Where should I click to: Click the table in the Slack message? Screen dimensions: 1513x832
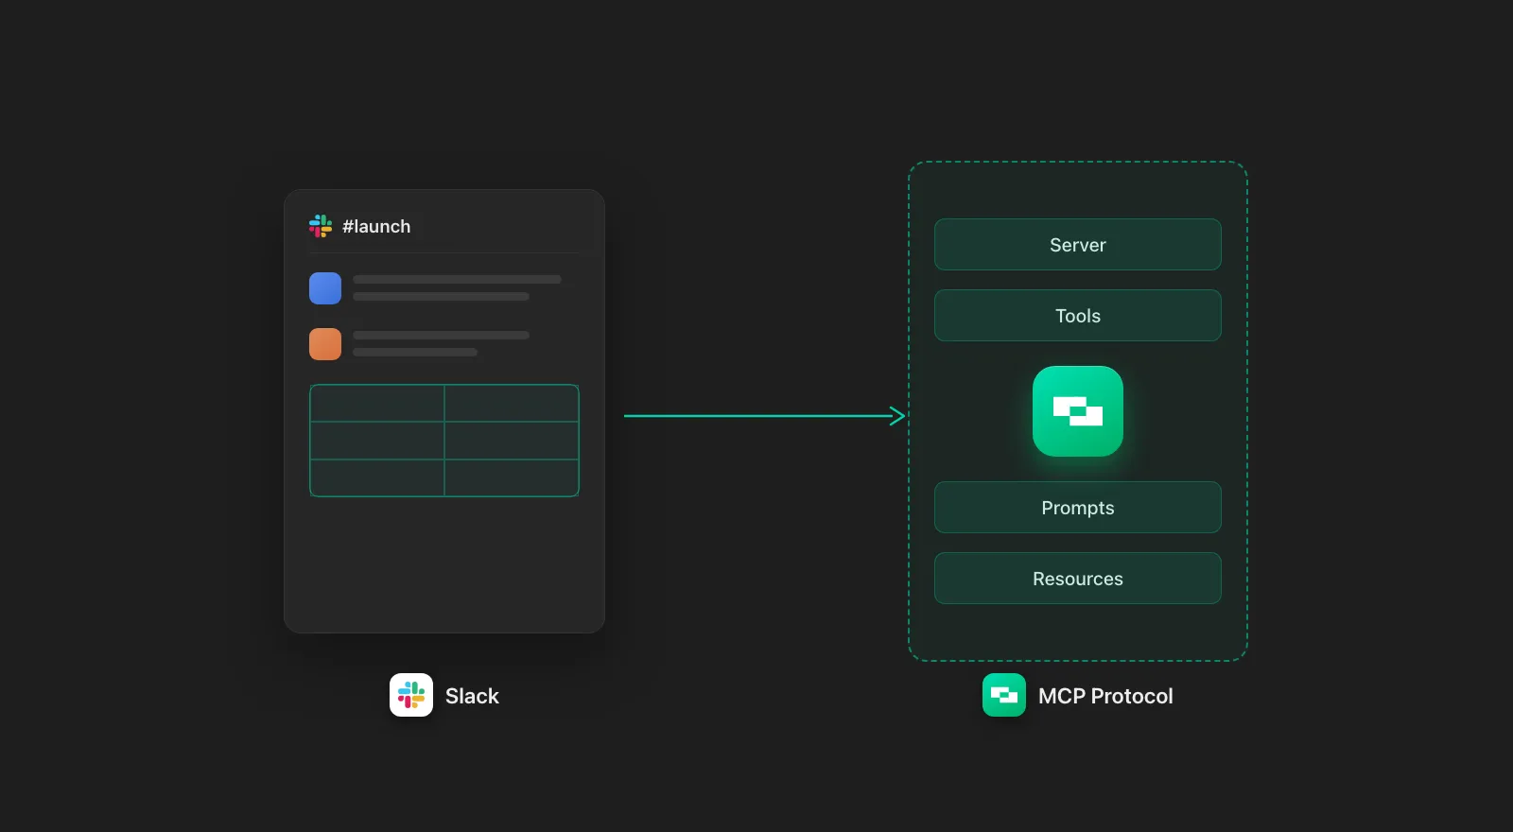tap(444, 441)
